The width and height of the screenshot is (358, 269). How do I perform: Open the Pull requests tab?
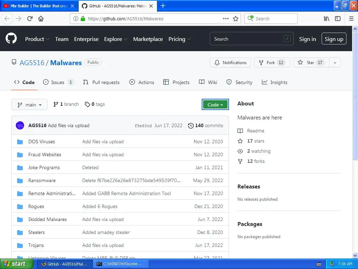pos(101,82)
